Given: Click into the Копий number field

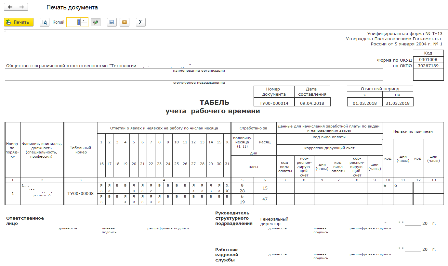Looking at the screenshot, I should [x=73, y=22].
